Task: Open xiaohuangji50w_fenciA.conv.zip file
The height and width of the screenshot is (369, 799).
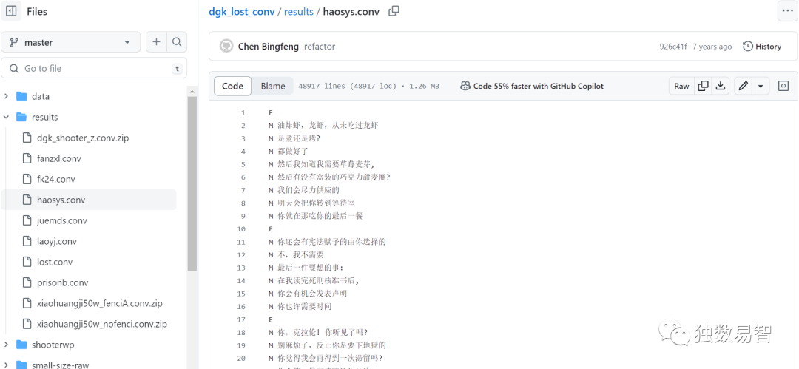Action: point(100,303)
